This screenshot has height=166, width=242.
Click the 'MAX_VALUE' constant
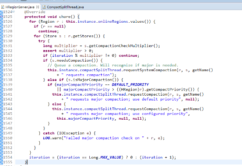pos(111,157)
